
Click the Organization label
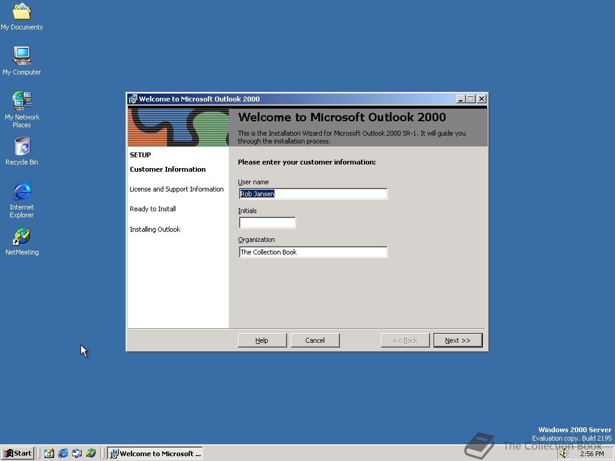tap(256, 240)
